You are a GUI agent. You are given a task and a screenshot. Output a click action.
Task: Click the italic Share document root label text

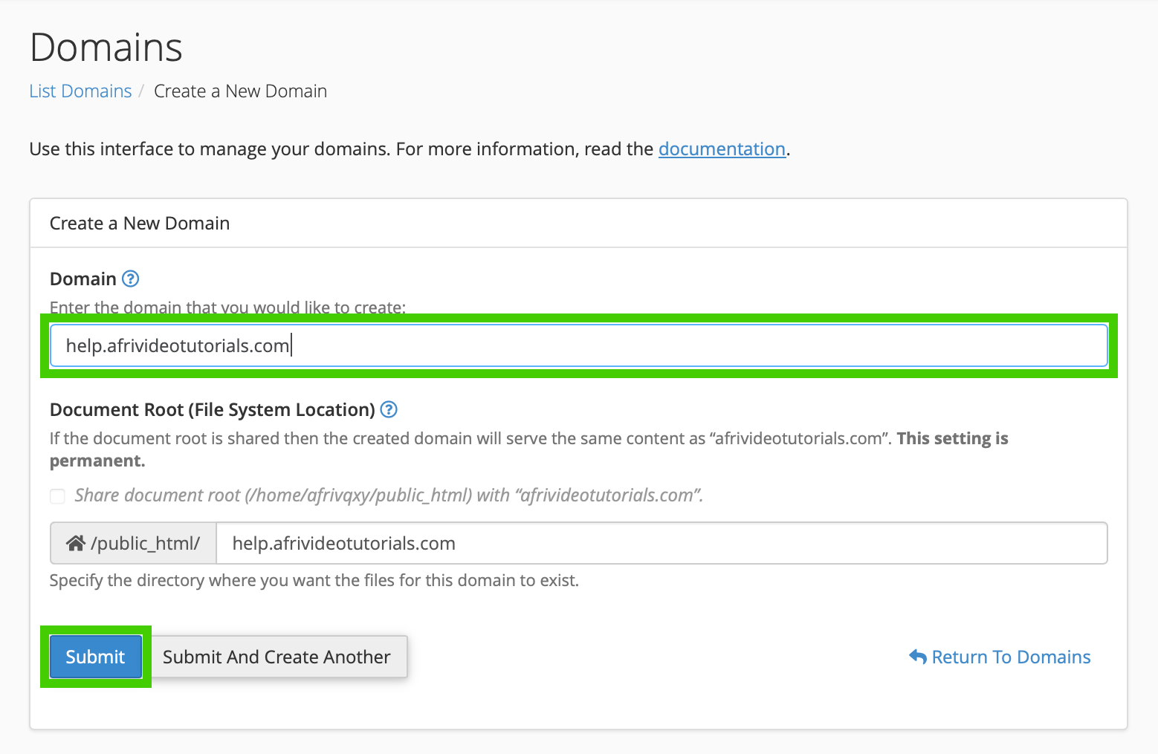point(388,495)
